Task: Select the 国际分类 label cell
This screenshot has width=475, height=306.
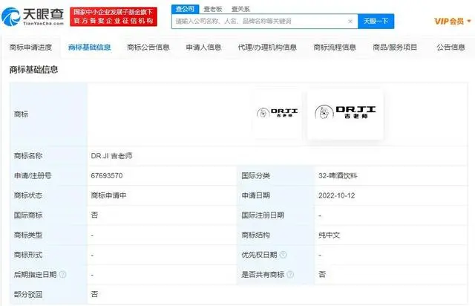Action: [x=275, y=175]
